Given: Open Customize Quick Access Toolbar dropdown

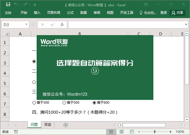Looking at the screenshot, I should click(x=35, y=5).
